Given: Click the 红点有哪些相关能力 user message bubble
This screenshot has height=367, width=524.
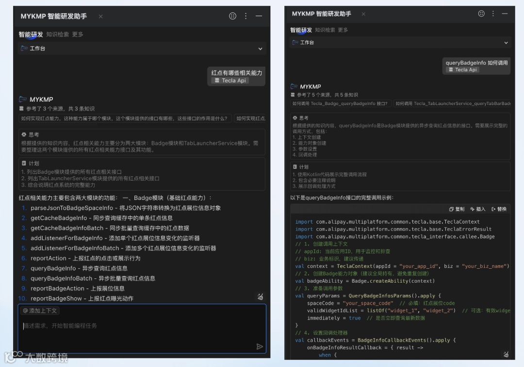Looking at the screenshot, I should pos(236,76).
